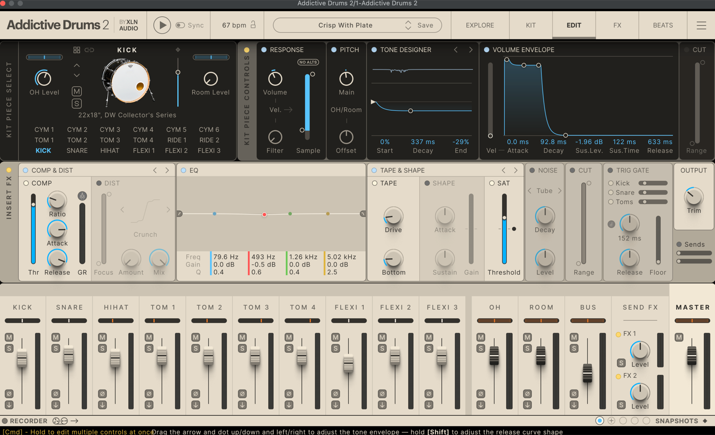Image resolution: width=715 pixels, height=435 pixels.
Task: Open the hamburger menu in the top right
Action: [701, 25]
